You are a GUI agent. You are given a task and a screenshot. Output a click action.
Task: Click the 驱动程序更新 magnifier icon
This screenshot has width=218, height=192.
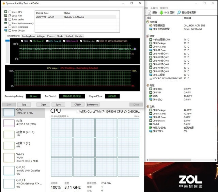pos(178,12)
